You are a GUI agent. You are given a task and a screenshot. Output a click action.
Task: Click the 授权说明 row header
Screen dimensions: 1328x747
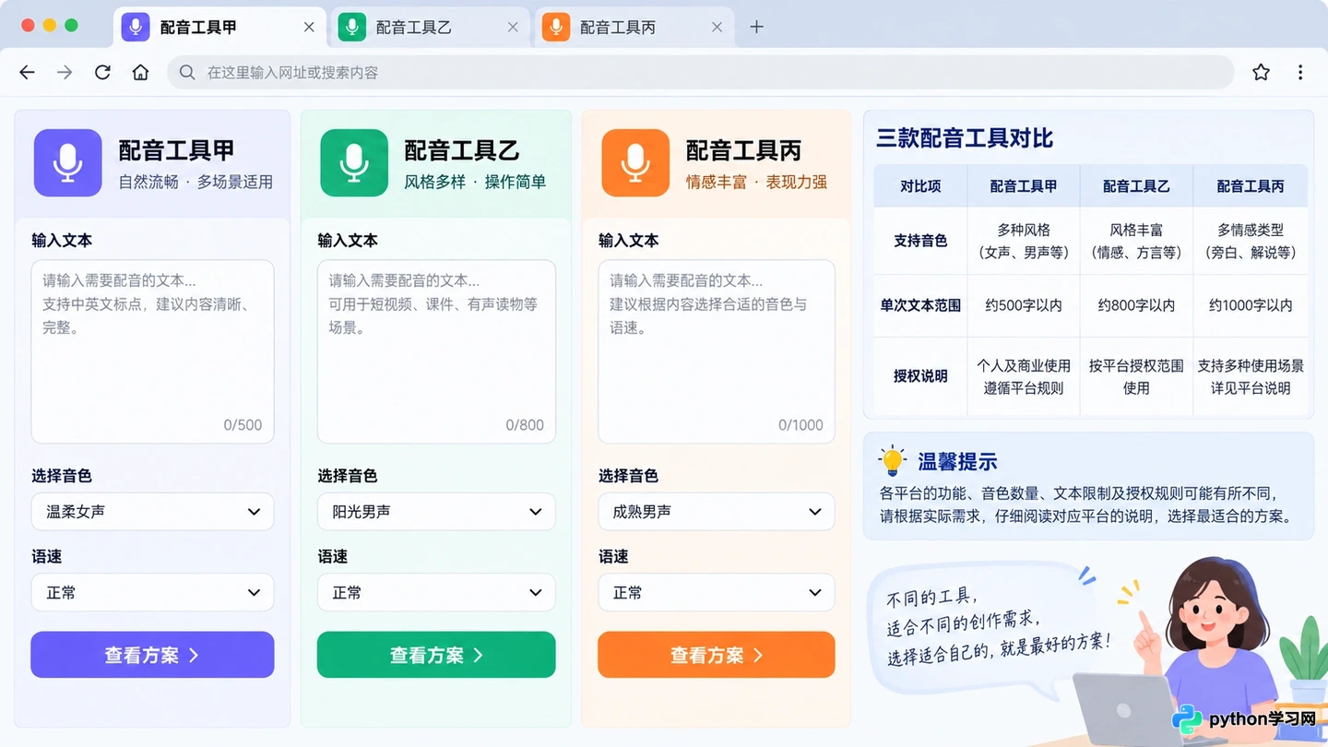(x=920, y=376)
